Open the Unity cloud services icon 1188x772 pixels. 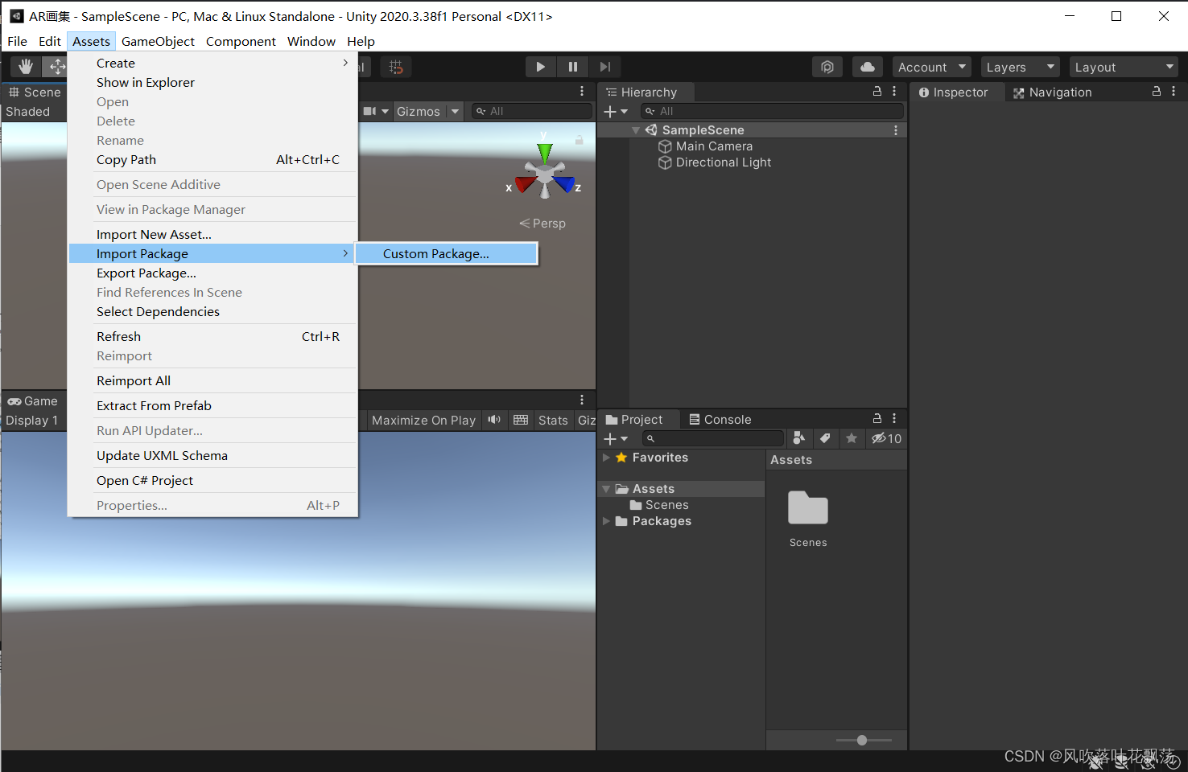coord(867,67)
